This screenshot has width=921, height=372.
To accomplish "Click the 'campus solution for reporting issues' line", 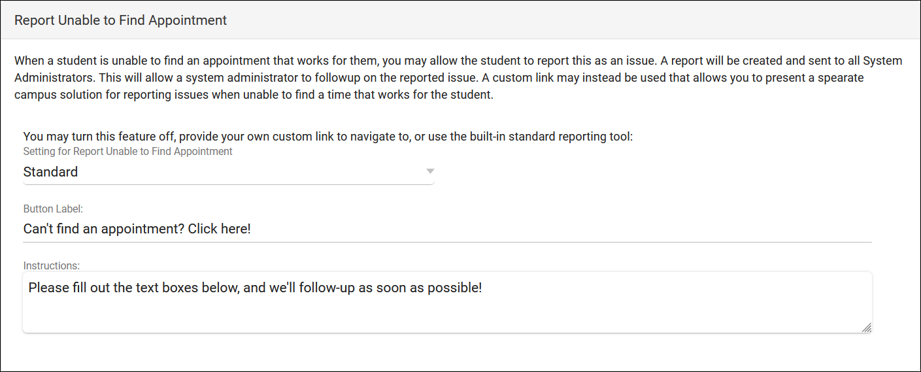I will coord(111,95).
